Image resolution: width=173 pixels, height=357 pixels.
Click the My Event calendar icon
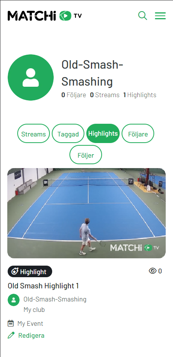11,323
